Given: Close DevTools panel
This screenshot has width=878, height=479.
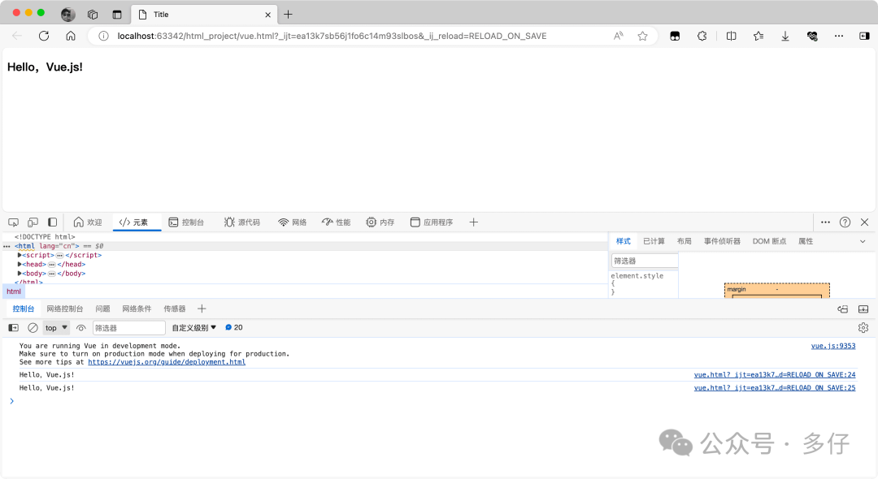Looking at the screenshot, I should coord(864,222).
